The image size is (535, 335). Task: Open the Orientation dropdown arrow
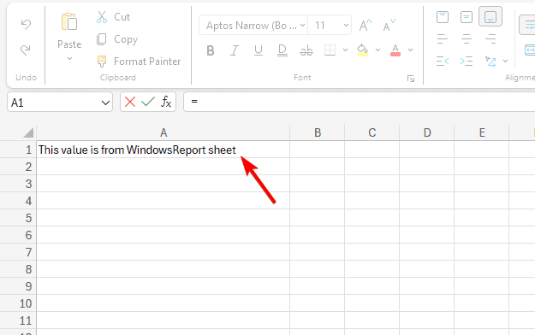tap(506, 62)
